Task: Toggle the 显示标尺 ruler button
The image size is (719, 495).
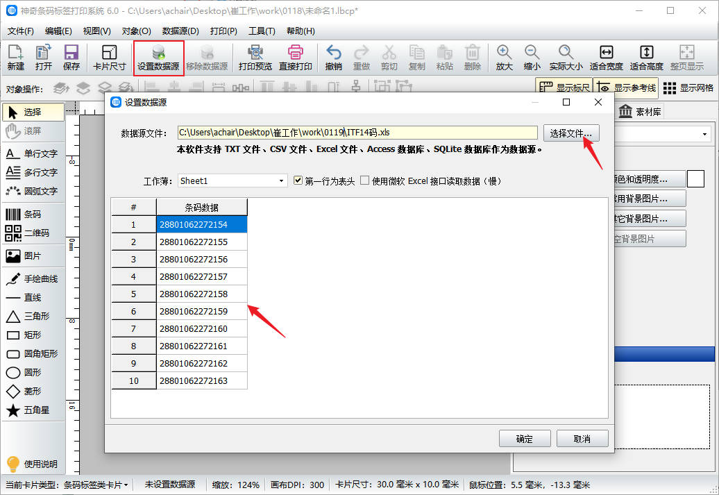Action: 564,87
